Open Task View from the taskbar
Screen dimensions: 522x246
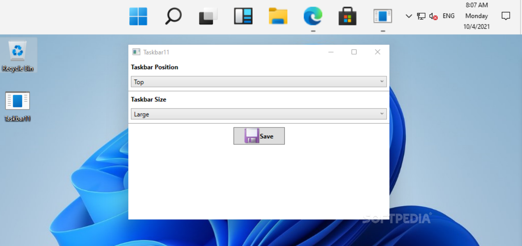pos(208,16)
